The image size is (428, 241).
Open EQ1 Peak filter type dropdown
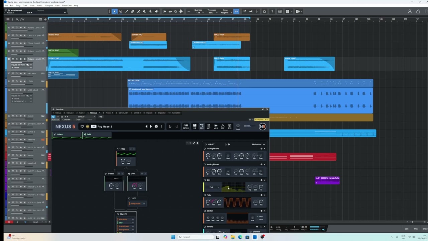[213, 187]
